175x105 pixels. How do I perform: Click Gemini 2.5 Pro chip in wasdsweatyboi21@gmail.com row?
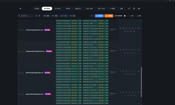coord(96,58)
